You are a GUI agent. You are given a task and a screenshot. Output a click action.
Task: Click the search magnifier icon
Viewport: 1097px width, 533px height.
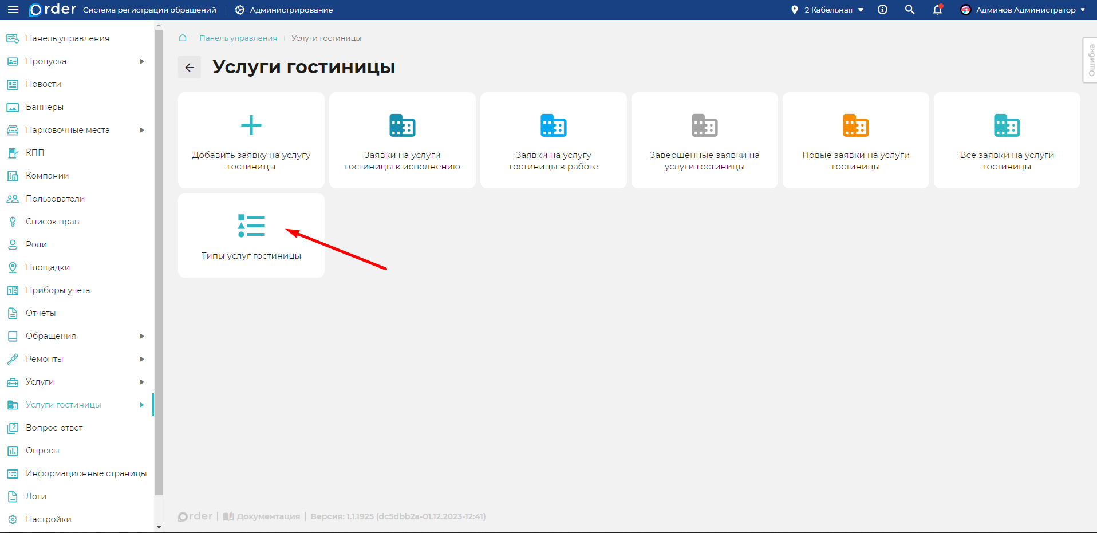pyautogui.click(x=909, y=10)
